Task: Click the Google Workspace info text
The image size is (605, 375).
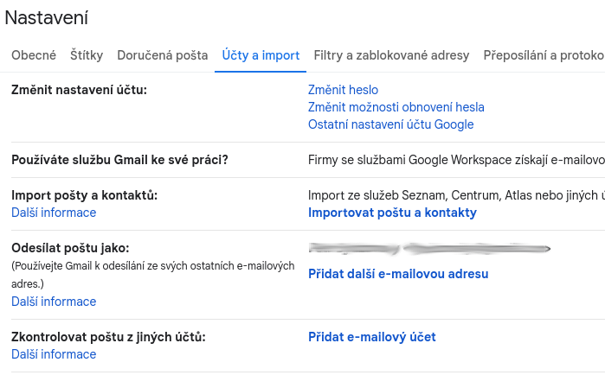Action: coord(455,160)
